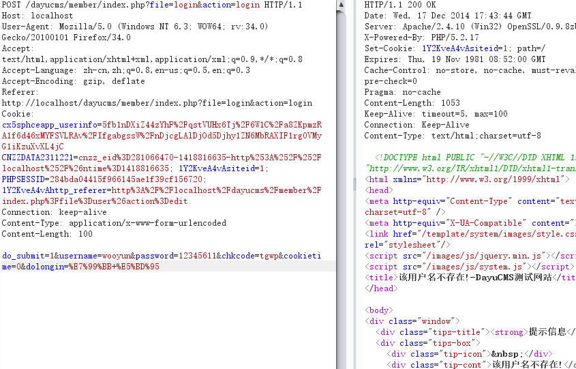Click 'X-Powered-By: PHP/5.2.17' header
This screenshot has height=369, width=576.
(x=422, y=38)
